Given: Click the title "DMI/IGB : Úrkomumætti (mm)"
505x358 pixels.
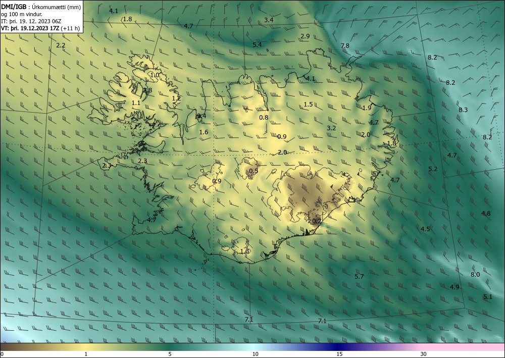Looking at the screenshot, I should 41,7.
